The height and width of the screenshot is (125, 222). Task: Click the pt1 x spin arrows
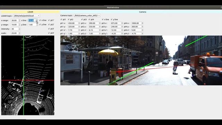(79, 23)
